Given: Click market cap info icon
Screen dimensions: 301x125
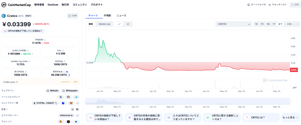Looking at the screenshot, I should click(x=45, y=40).
